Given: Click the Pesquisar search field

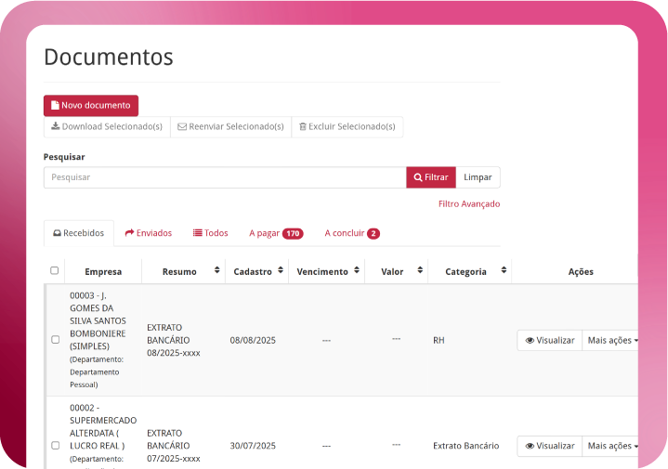Looking at the screenshot, I should 224,177.
